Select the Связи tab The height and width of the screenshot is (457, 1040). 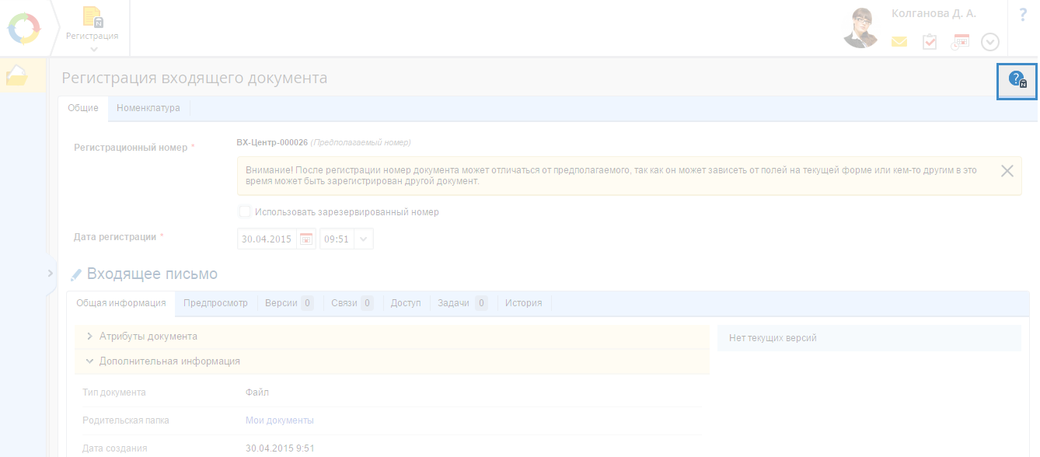coord(351,303)
